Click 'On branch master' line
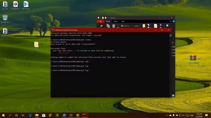Viewport: 211px width, 118px height. click(x=59, y=42)
